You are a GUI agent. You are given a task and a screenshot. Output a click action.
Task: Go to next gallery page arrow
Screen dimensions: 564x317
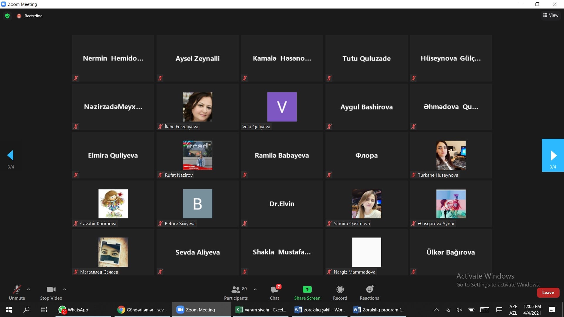pyautogui.click(x=553, y=155)
